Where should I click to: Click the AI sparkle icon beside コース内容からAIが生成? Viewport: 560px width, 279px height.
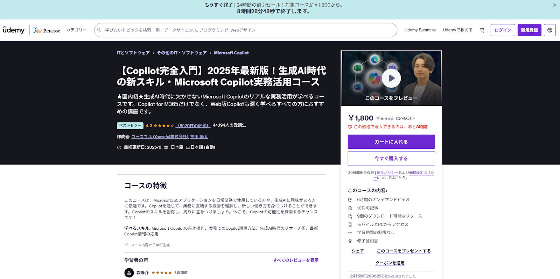point(126,244)
